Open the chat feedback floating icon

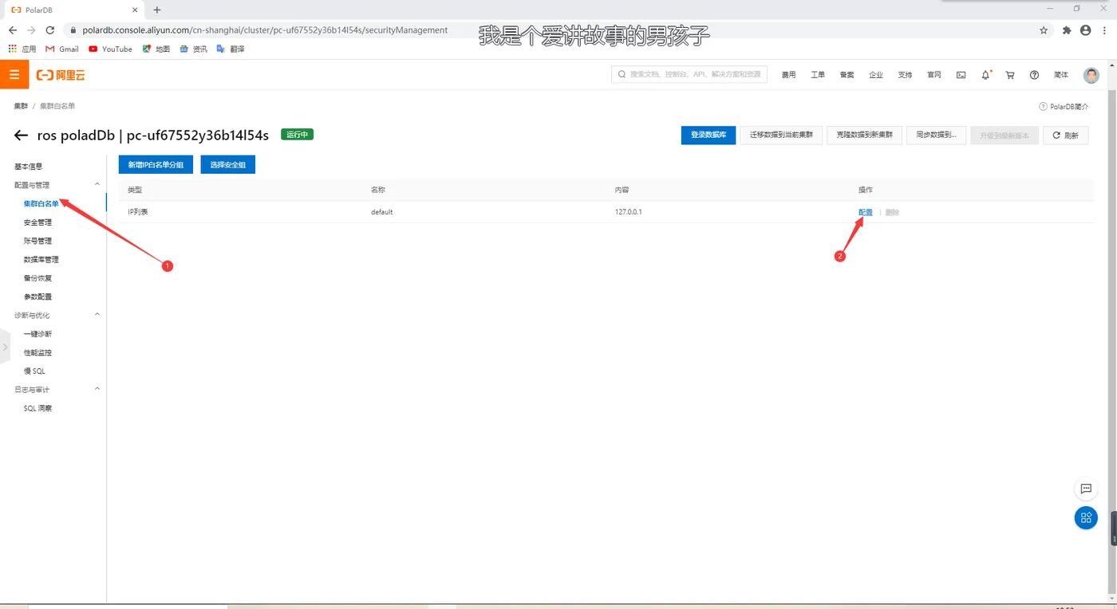tap(1086, 489)
